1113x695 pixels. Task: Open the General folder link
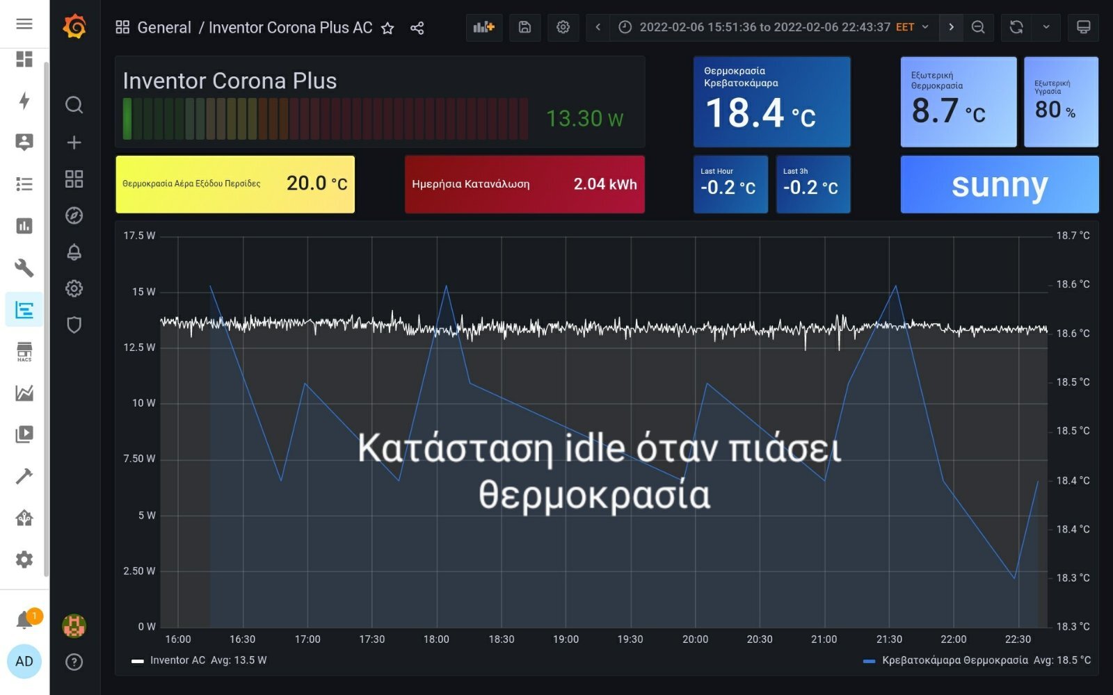tap(164, 28)
